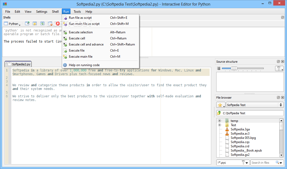Click the Run main file as script icon

[65, 24]
